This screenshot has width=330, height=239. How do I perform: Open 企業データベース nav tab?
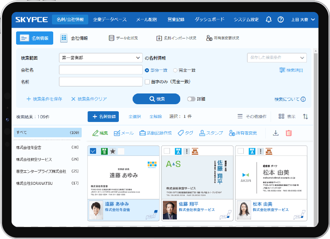point(110,19)
